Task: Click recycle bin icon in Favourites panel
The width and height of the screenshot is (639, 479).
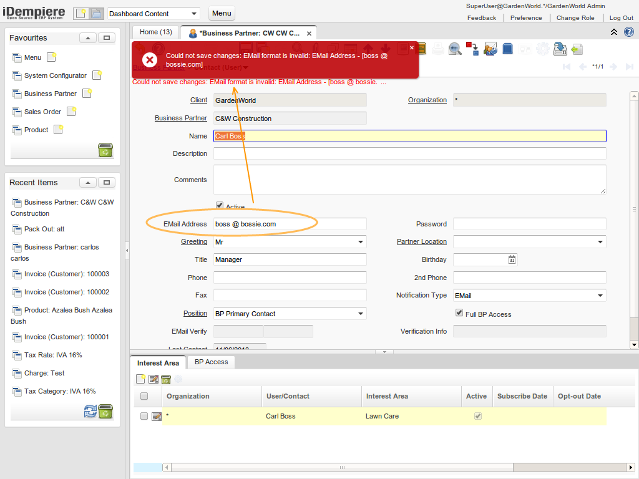Action: click(x=105, y=150)
